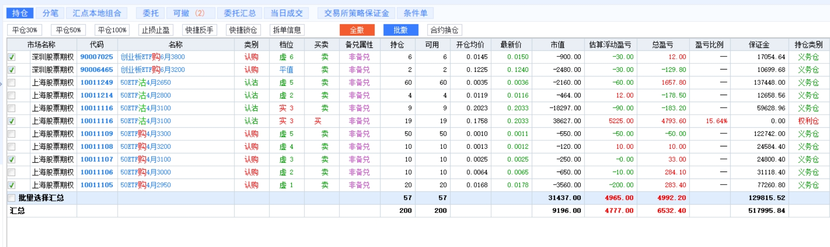Check the row with code 10011108
The image size is (830, 247).
coord(12,147)
